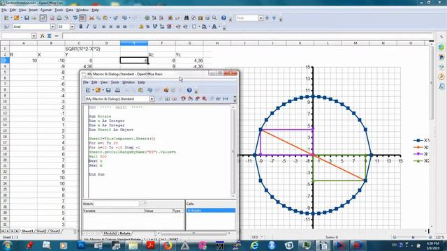
Task: Click Step Out icon in Basic IDE
Action: [x=197, y=99]
